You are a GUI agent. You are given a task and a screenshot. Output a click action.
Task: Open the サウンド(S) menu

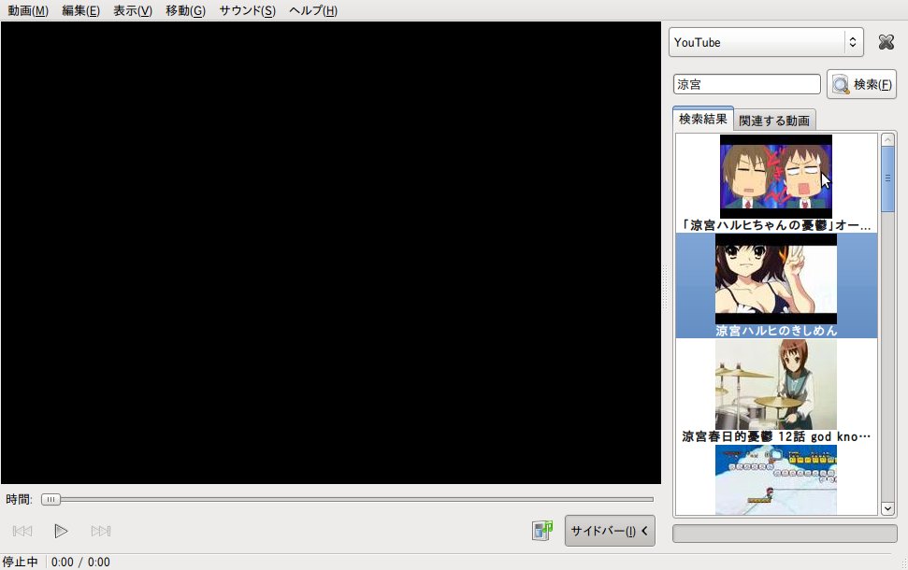[247, 10]
